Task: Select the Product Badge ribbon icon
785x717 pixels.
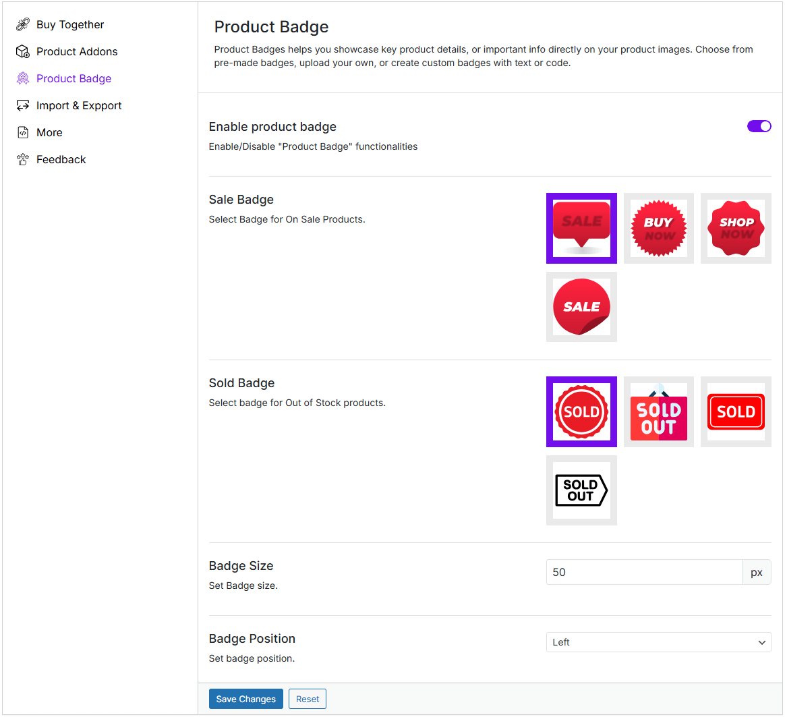Action: click(22, 78)
